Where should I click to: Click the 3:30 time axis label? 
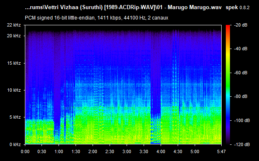(144, 151)
